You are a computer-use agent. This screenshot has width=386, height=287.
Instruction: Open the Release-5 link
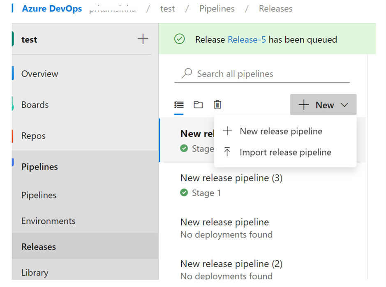click(247, 39)
